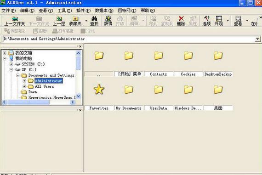The image size is (262, 175).
Task: Click the View (查看) toolbar icon
Action: coord(238,21)
